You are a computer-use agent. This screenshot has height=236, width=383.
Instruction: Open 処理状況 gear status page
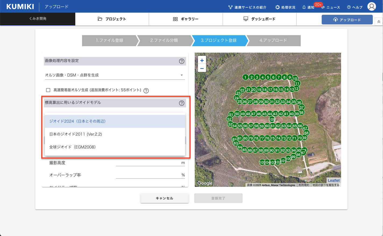[285, 7]
